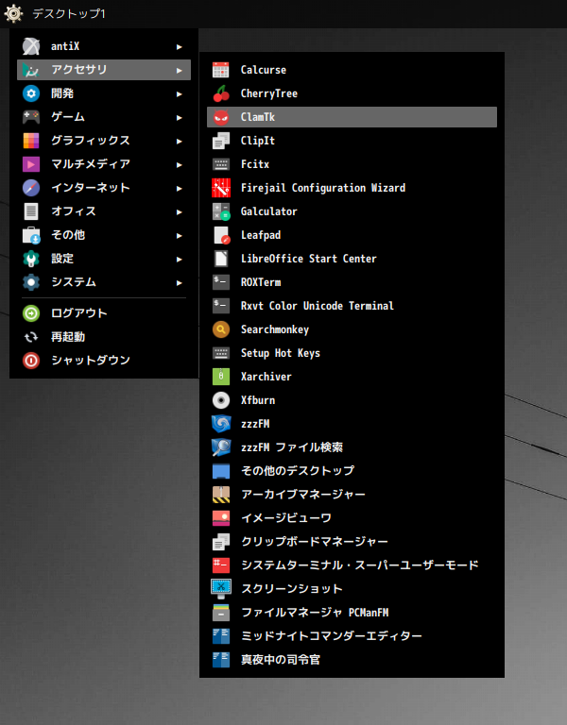Open the 設定 menu category
Viewport: 567px width, 725px height.
click(104, 259)
